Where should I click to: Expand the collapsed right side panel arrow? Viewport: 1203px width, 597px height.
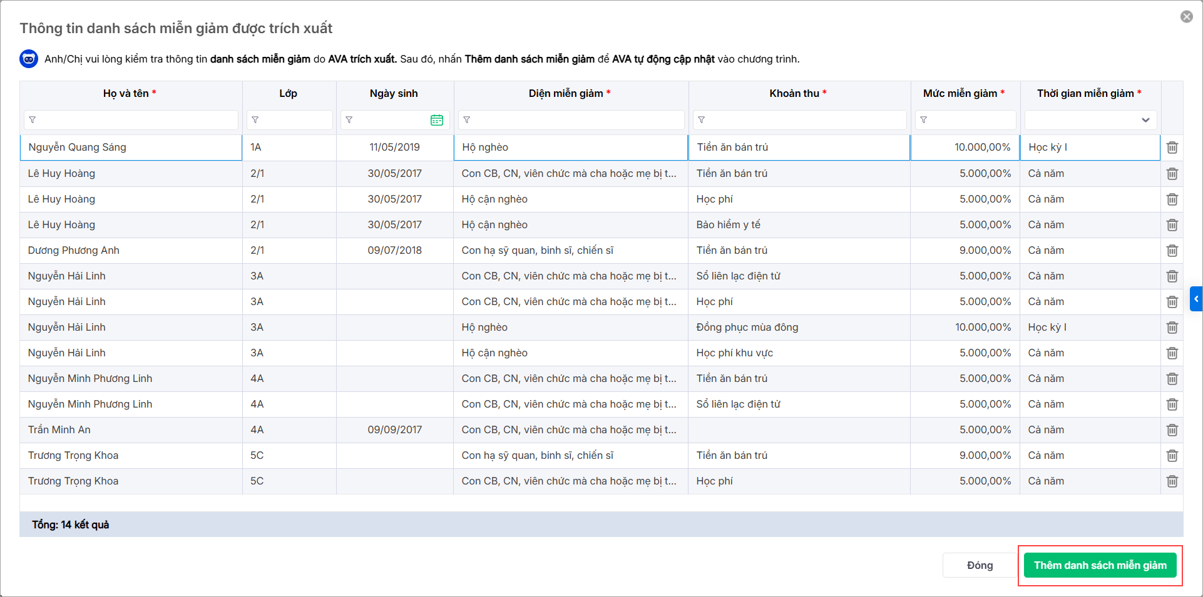coord(1196,299)
